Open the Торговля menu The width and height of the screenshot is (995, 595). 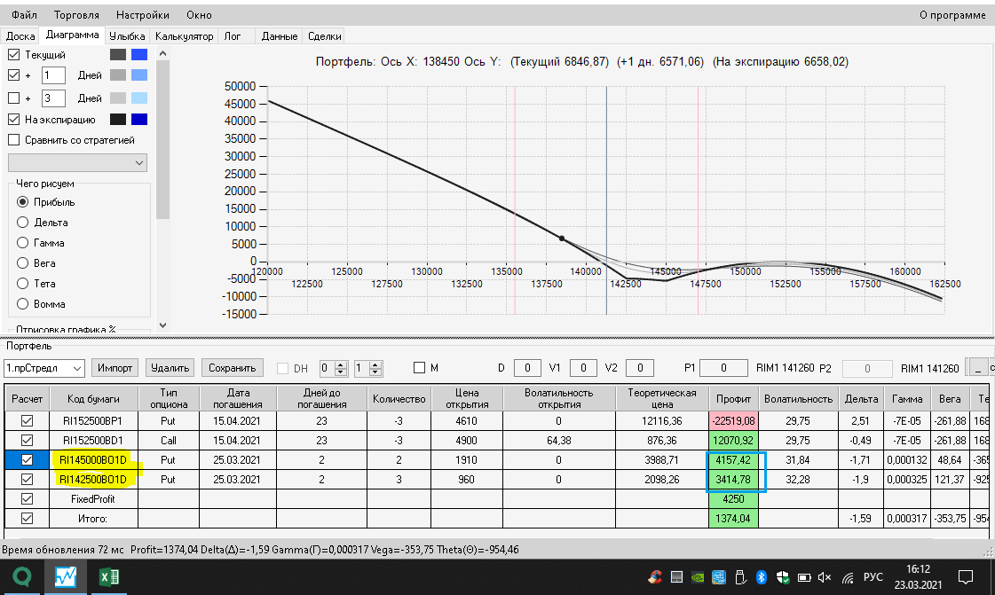pos(76,14)
